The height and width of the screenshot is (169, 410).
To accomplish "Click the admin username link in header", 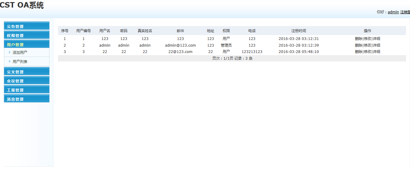I will pyautogui.click(x=393, y=12).
